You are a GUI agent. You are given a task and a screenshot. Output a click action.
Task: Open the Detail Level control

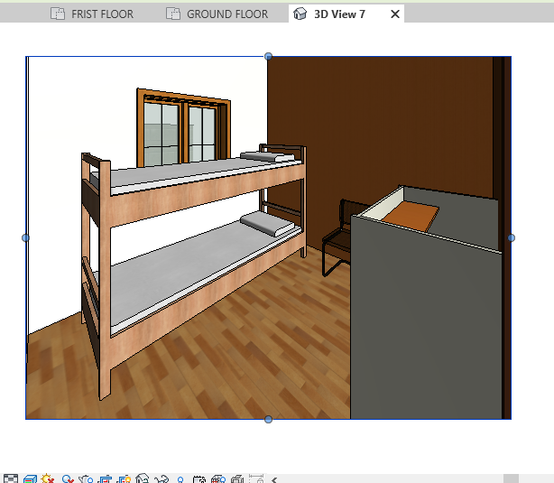tap(11, 478)
